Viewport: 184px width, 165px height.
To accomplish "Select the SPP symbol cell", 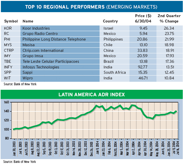I will 8,72.
